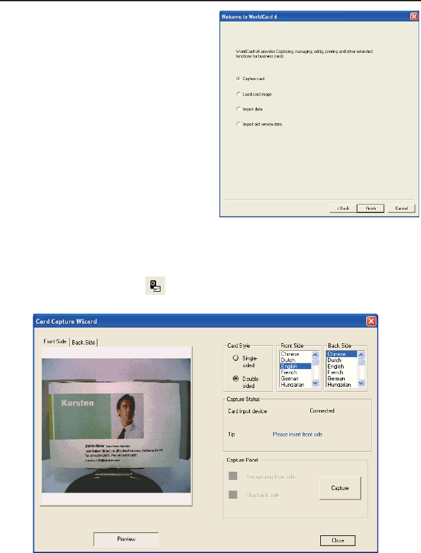The width and height of the screenshot is (421, 553).
Task: Select Chinese in Back Side language list
Action: click(341, 354)
